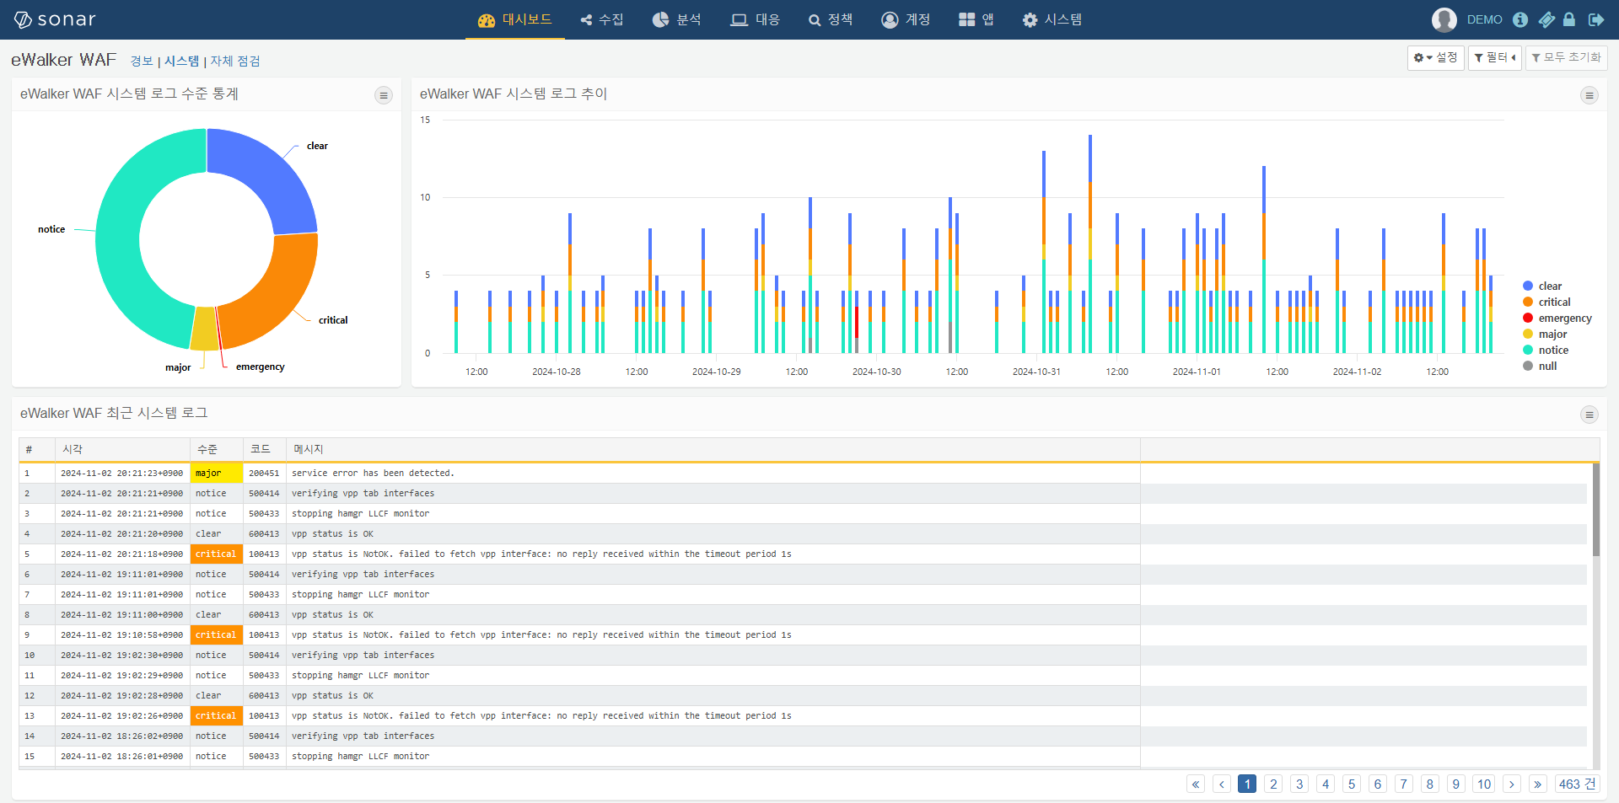Toggle the critical series in chart legend
This screenshot has width=1619, height=803.
(1546, 302)
